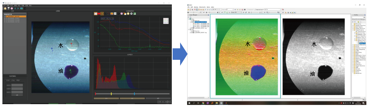The height and width of the screenshot is (106, 368).
Task: Click the R波段 input field
Action: coord(17,85)
